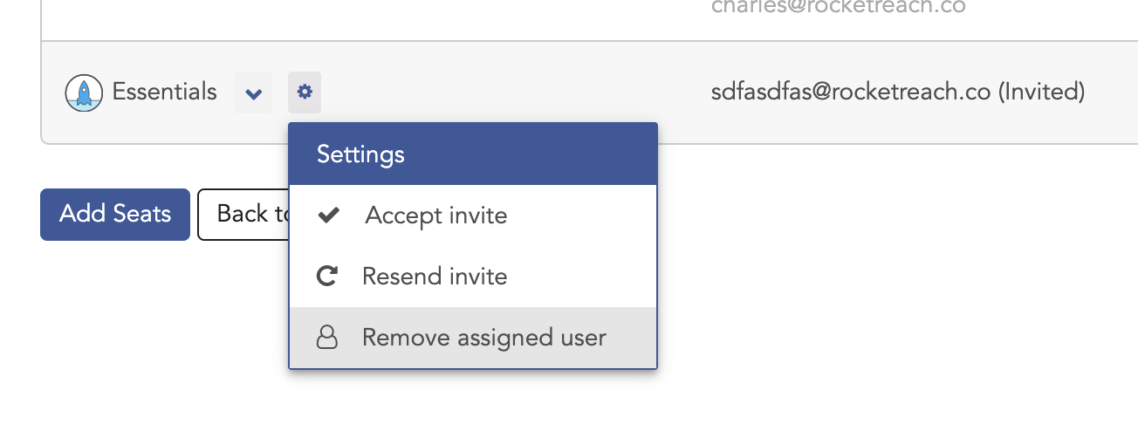Screen dimensions: 1138x424
Task: Select Remove assigned user menu entry
Action: 473,338
